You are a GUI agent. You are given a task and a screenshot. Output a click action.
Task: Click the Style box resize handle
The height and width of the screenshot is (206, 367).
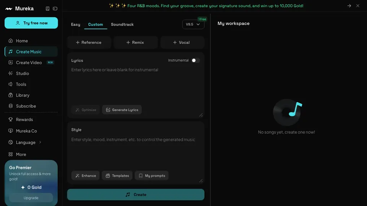tap(201, 181)
